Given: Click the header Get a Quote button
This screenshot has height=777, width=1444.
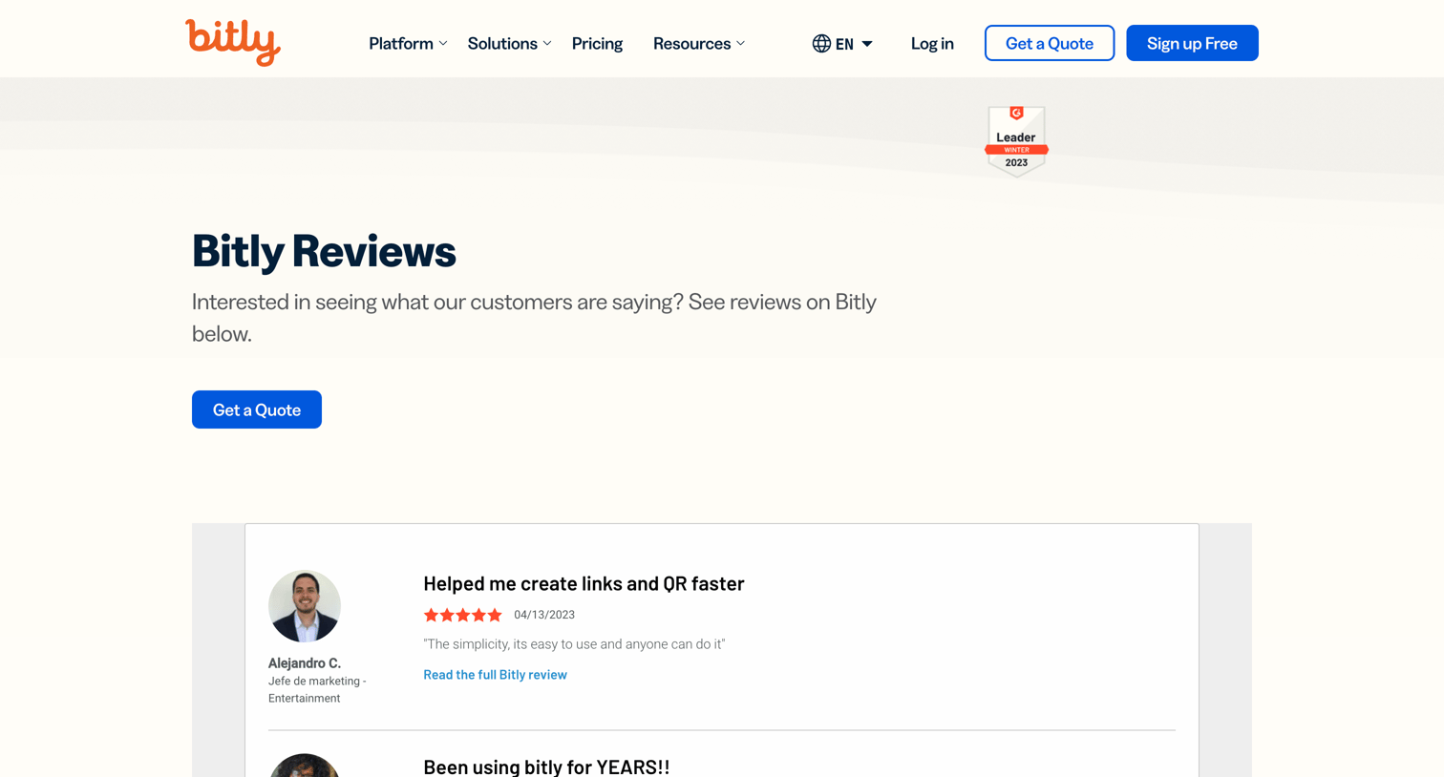Looking at the screenshot, I should 1050,43.
